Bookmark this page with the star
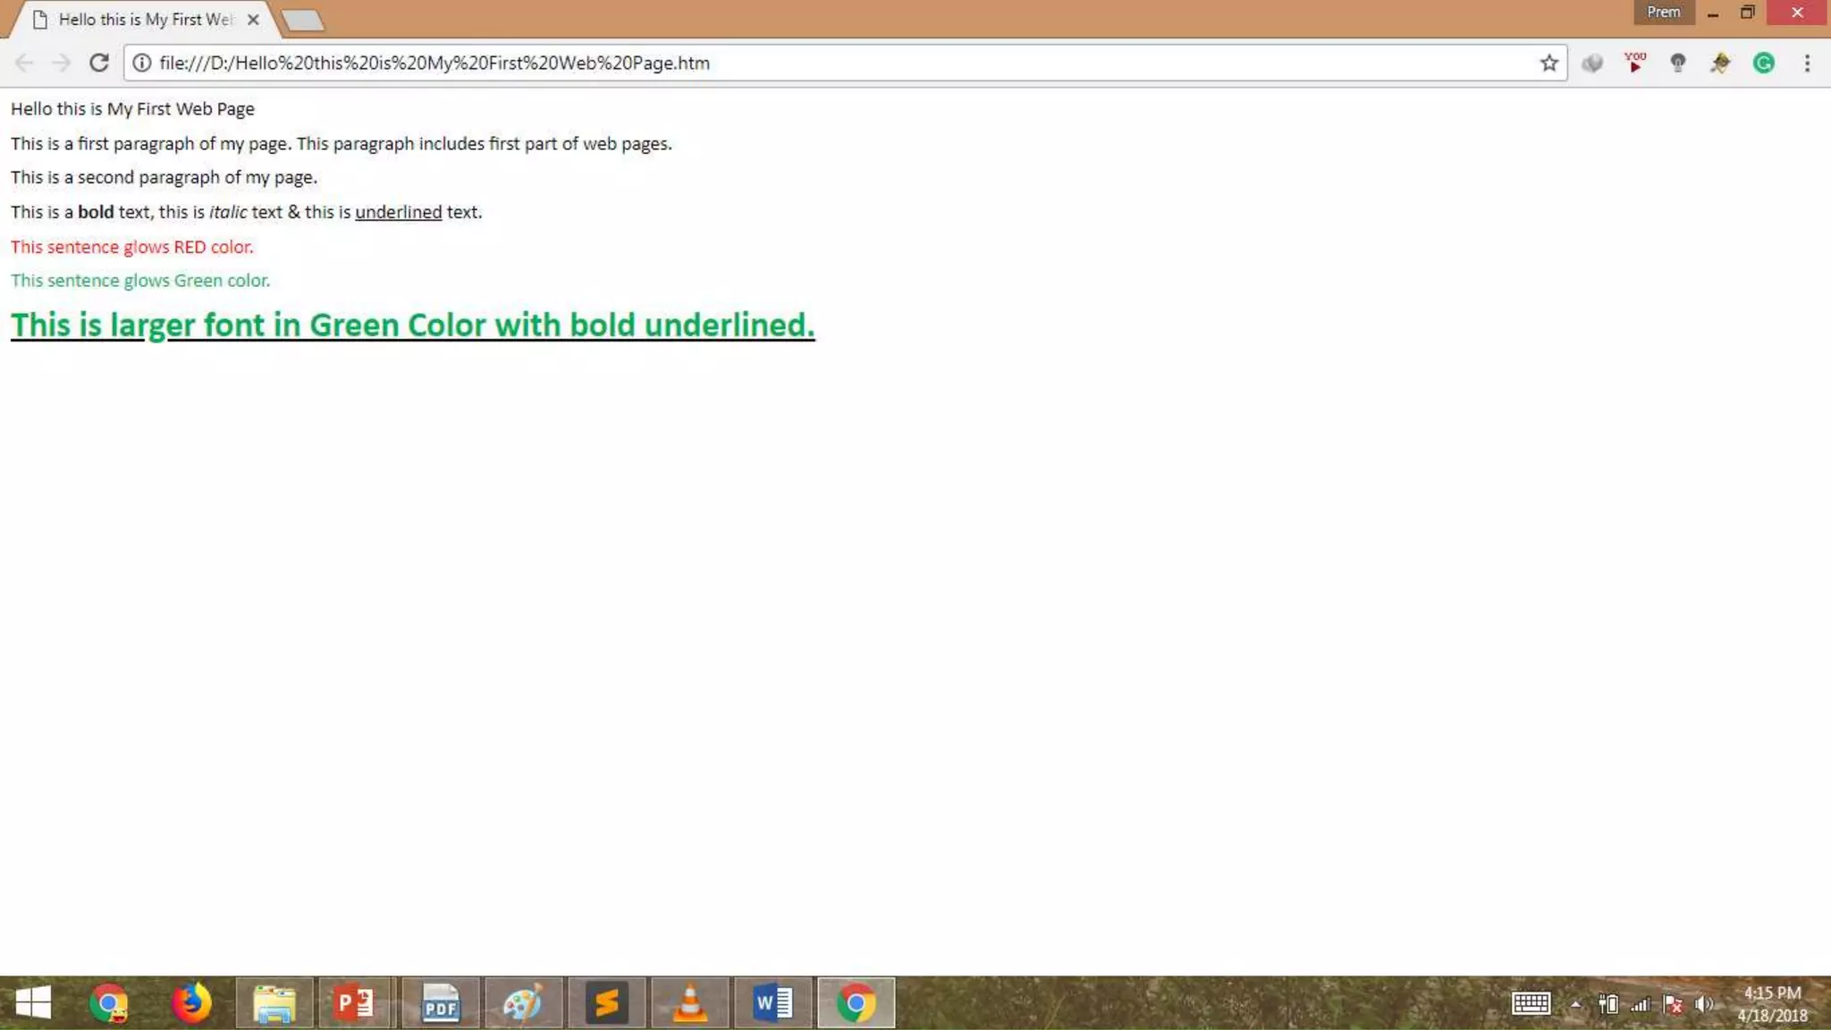Image resolution: width=1831 pixels, height=1030 pixels. (x=1548, y=63)
